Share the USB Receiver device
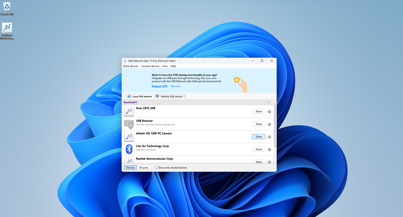Image resolution: width=403 pixels, height=217 pixels. click(x=259, y=124)
